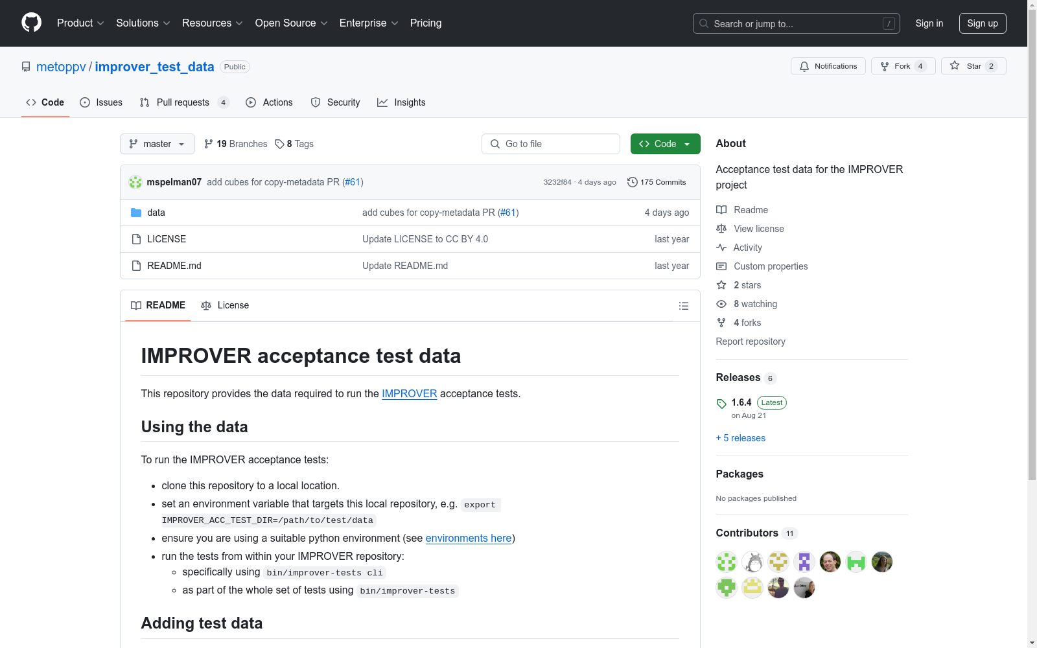Viewport: 1037px width, 648px height.
Task: Click the scales icon next to View license
Action: [721, 229]
